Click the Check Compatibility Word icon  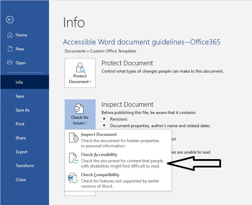73,178
